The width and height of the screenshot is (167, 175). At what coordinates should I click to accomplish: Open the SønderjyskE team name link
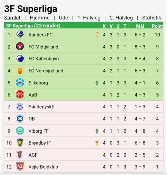(41, 107)
